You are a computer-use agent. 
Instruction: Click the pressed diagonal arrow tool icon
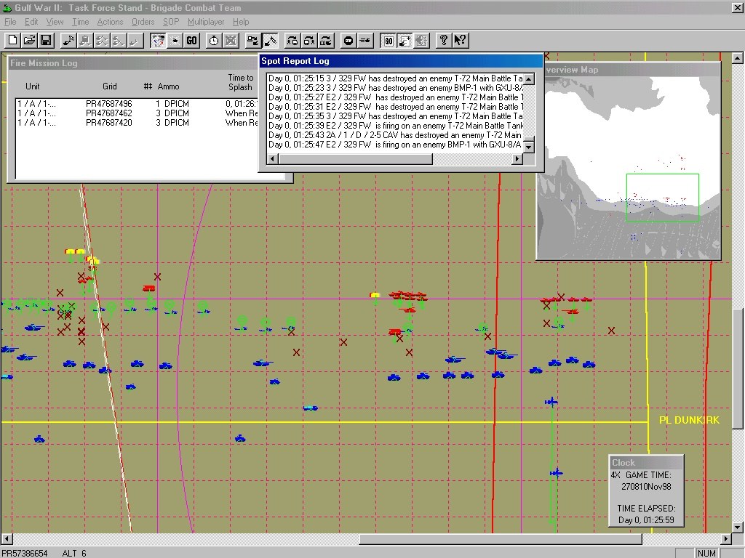[x=270, y=41]
